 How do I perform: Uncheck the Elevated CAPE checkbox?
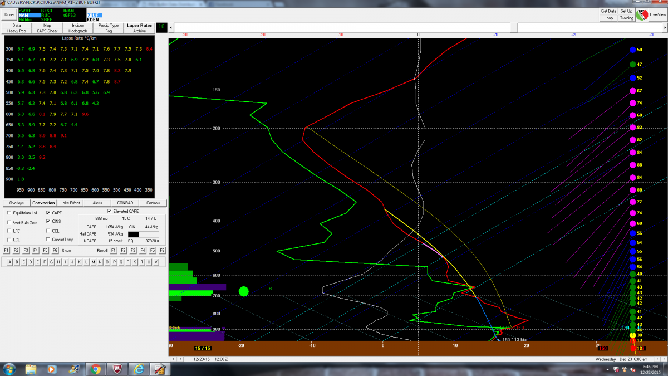109,211
